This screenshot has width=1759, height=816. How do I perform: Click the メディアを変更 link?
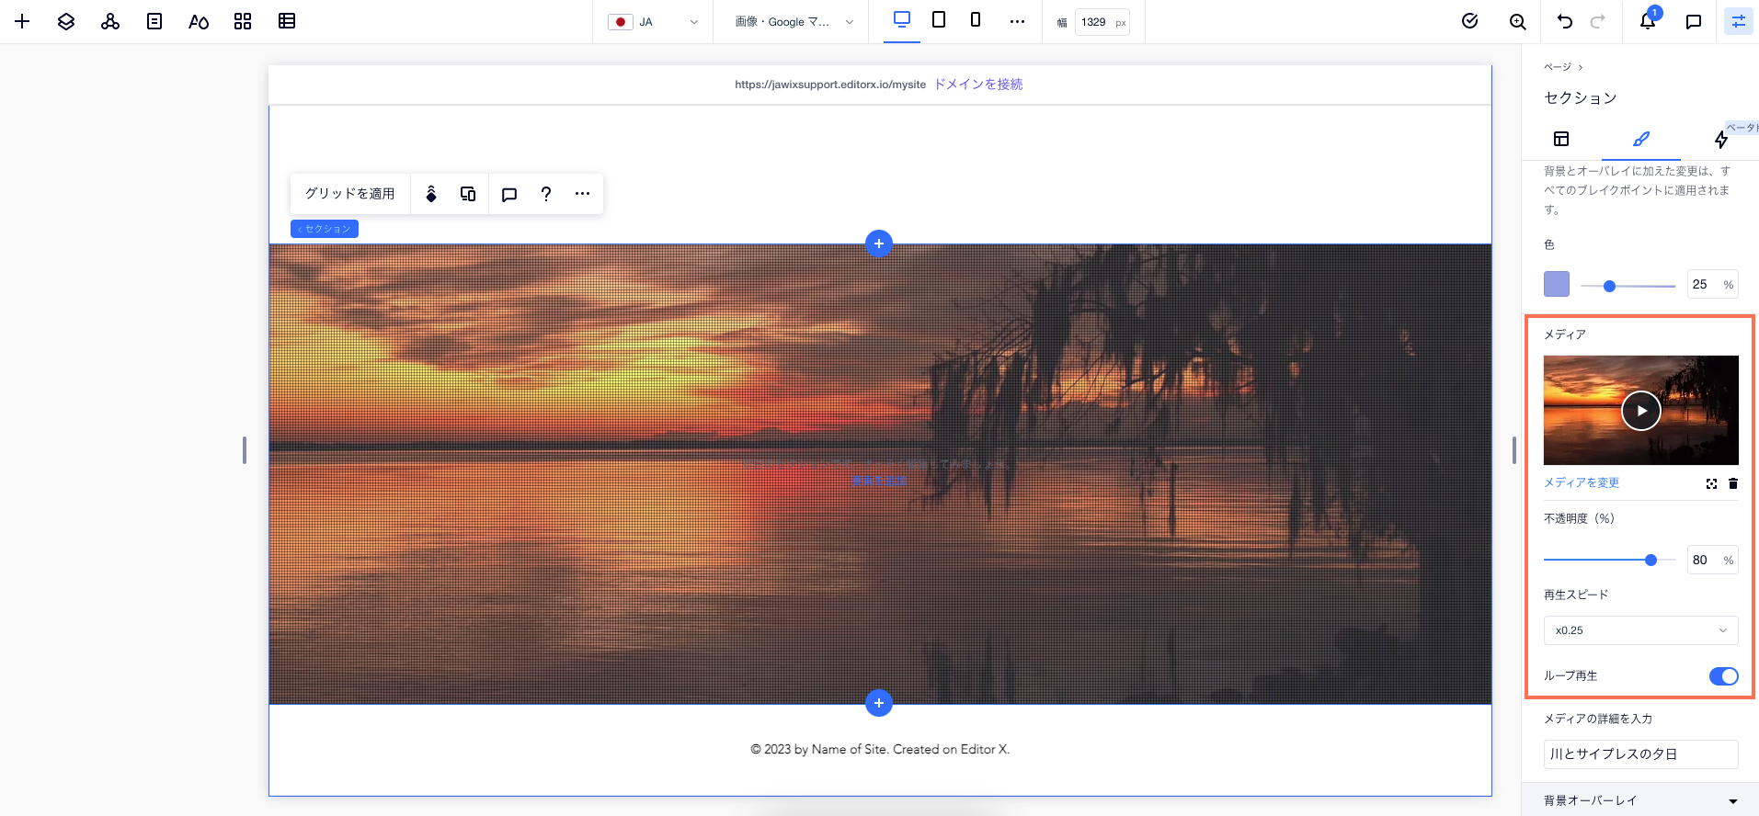coord(1582,482)
